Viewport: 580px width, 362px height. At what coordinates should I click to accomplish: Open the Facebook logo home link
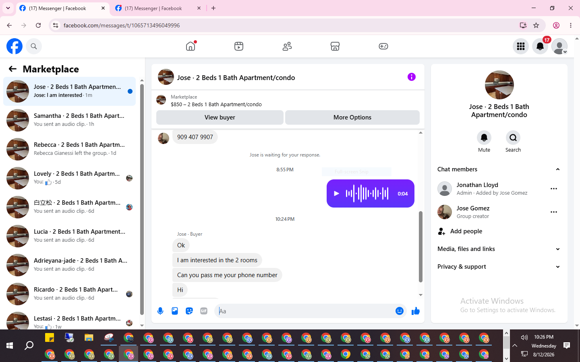click(14, 46)
